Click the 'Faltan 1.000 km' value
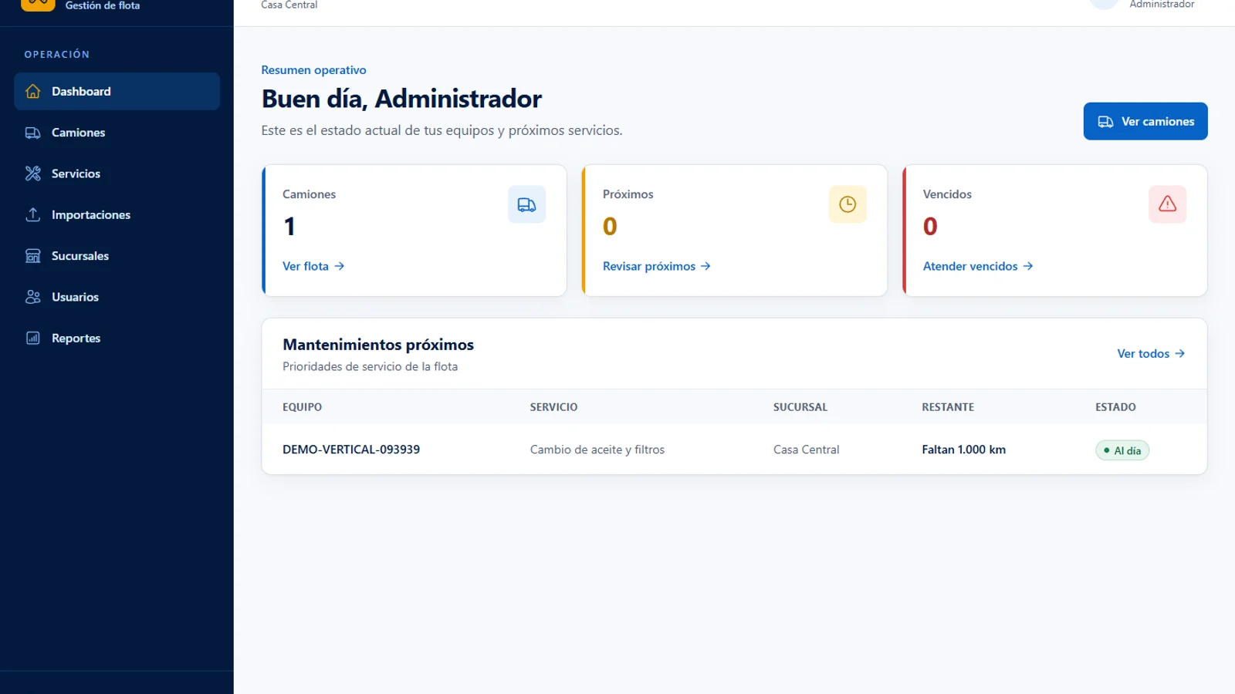The image size is (1235, 694). (x=964, y=450)
